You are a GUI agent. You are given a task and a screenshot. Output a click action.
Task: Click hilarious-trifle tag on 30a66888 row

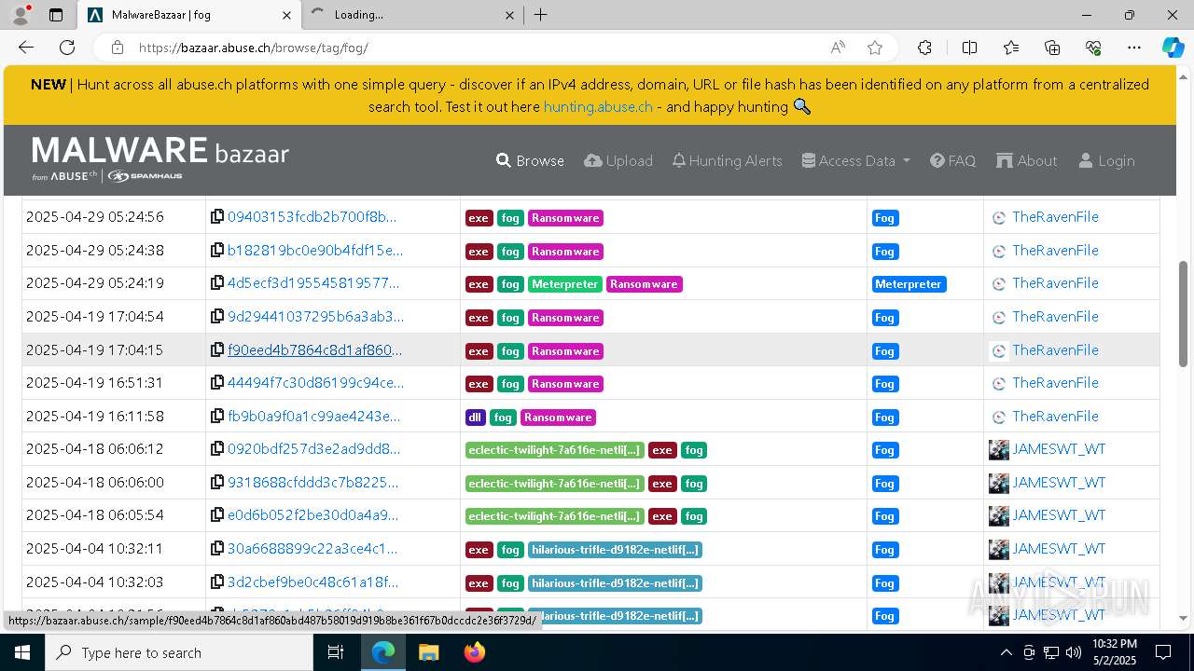pyautogui.click(x=615, y=550)
